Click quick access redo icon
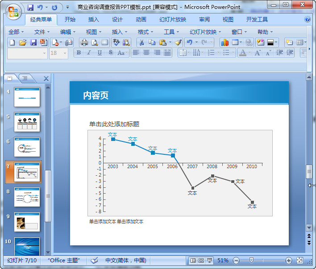Viewport: 316px width, 269px height. pos(54,8)
